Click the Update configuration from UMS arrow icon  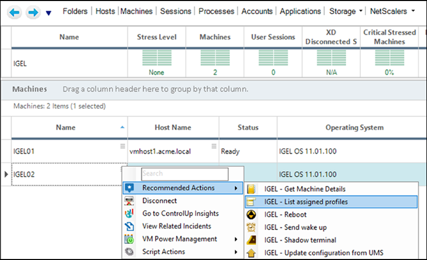(251, 253)
